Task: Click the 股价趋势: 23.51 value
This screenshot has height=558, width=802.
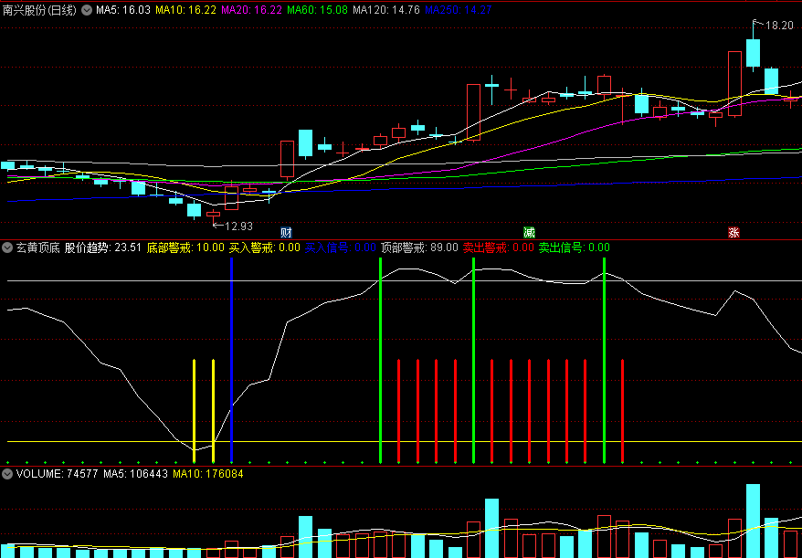Action: (103, 248)
